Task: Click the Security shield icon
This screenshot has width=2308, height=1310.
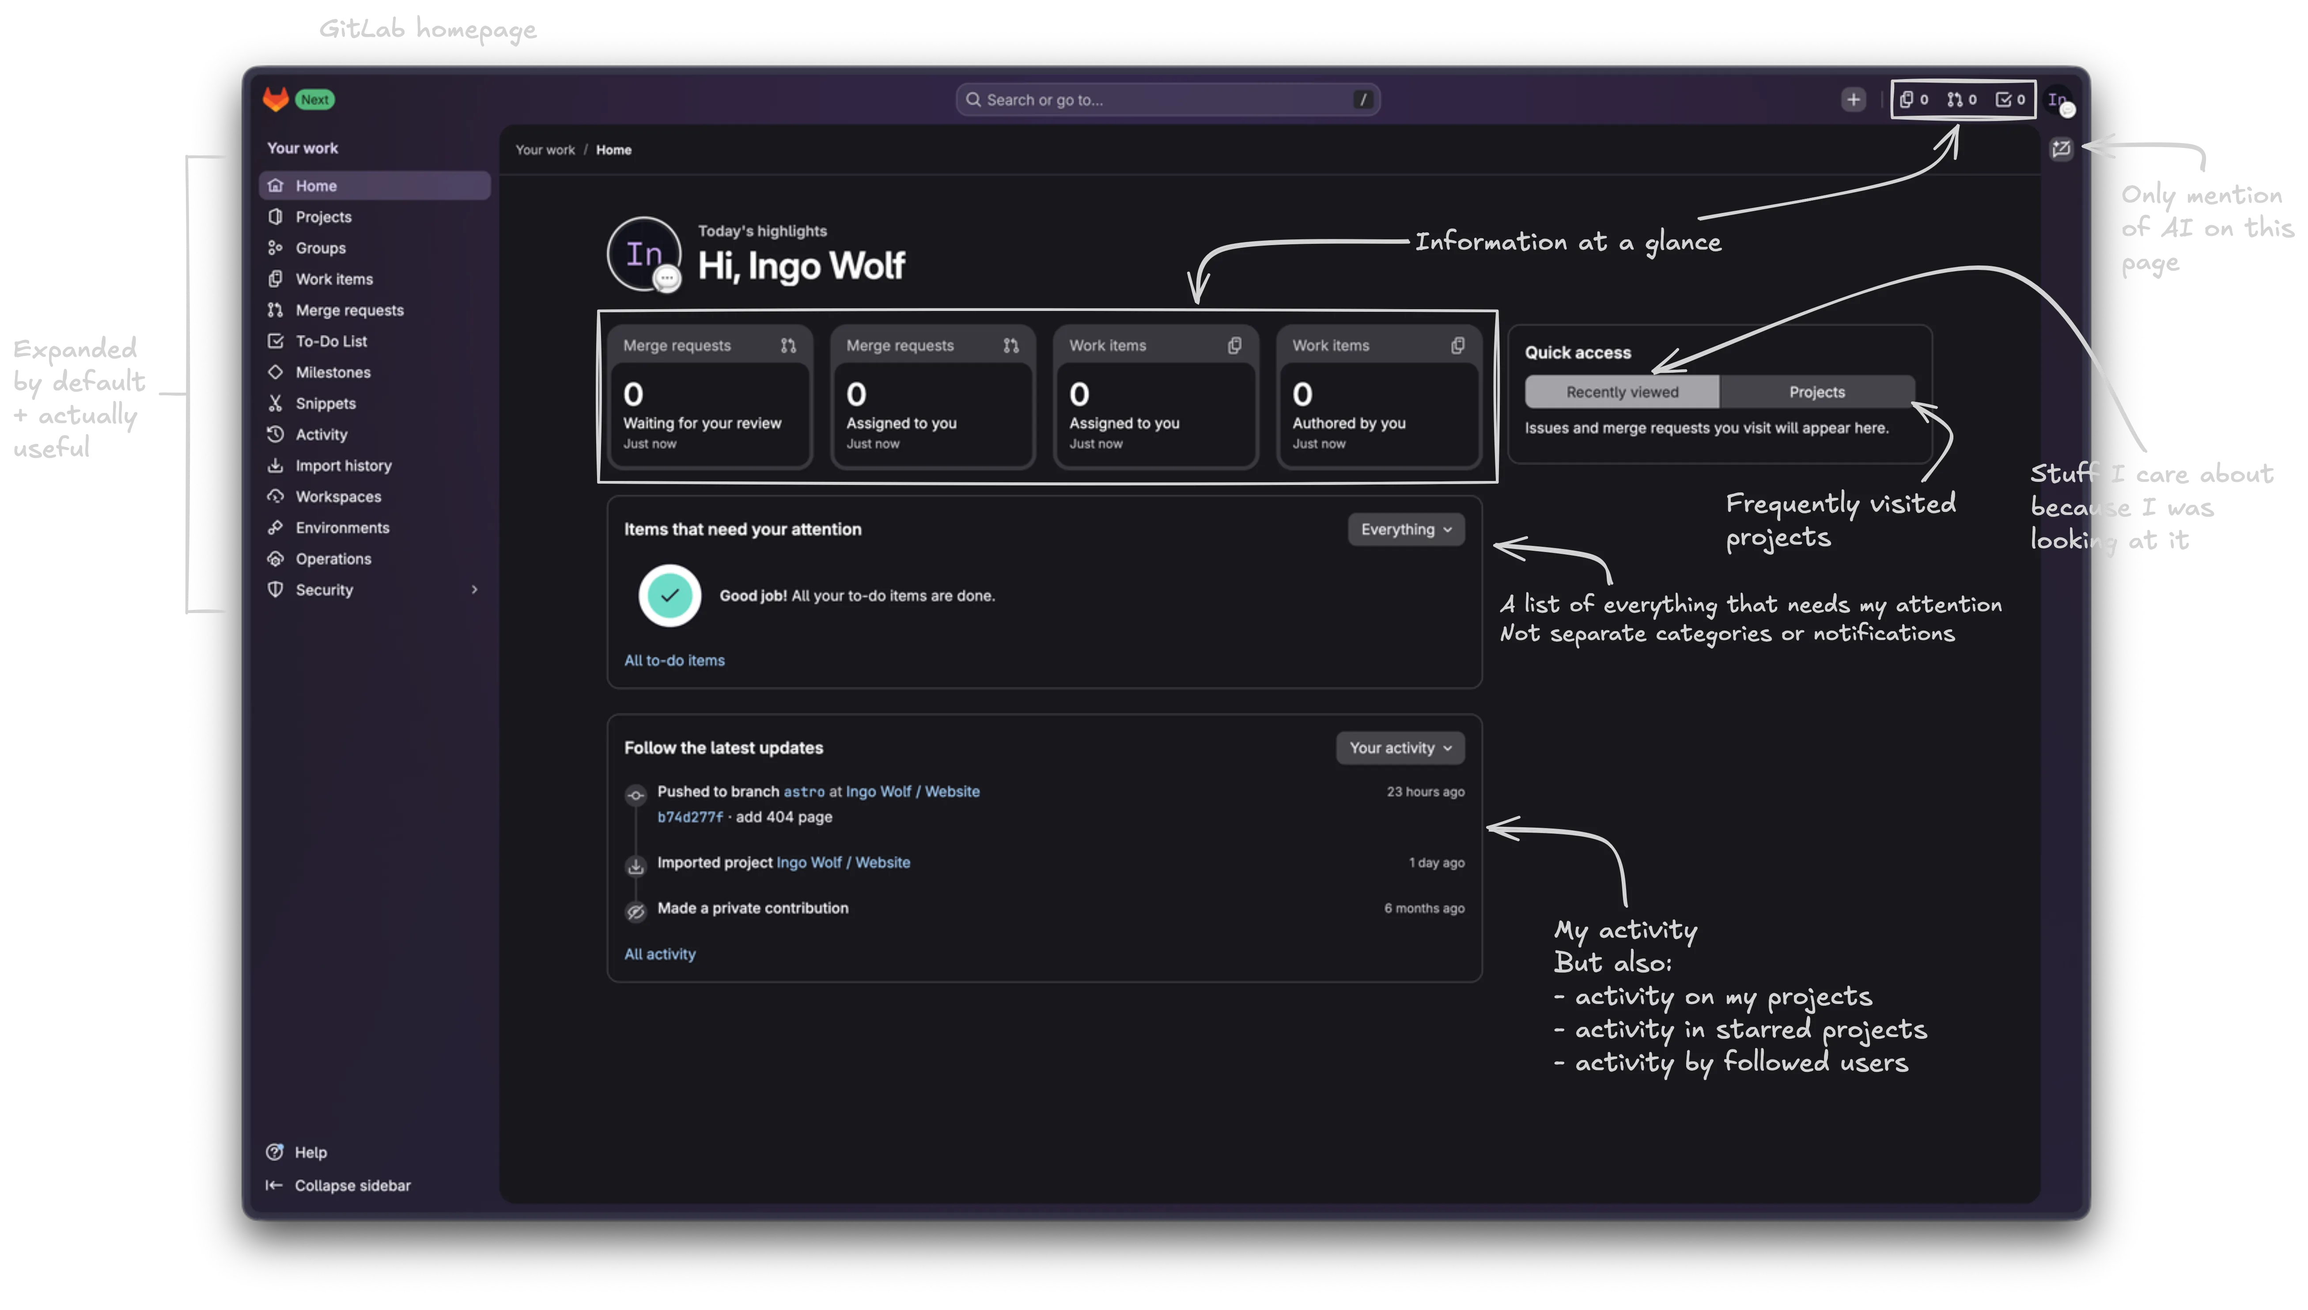Action: pyautogui.click(x=275, y=589)
